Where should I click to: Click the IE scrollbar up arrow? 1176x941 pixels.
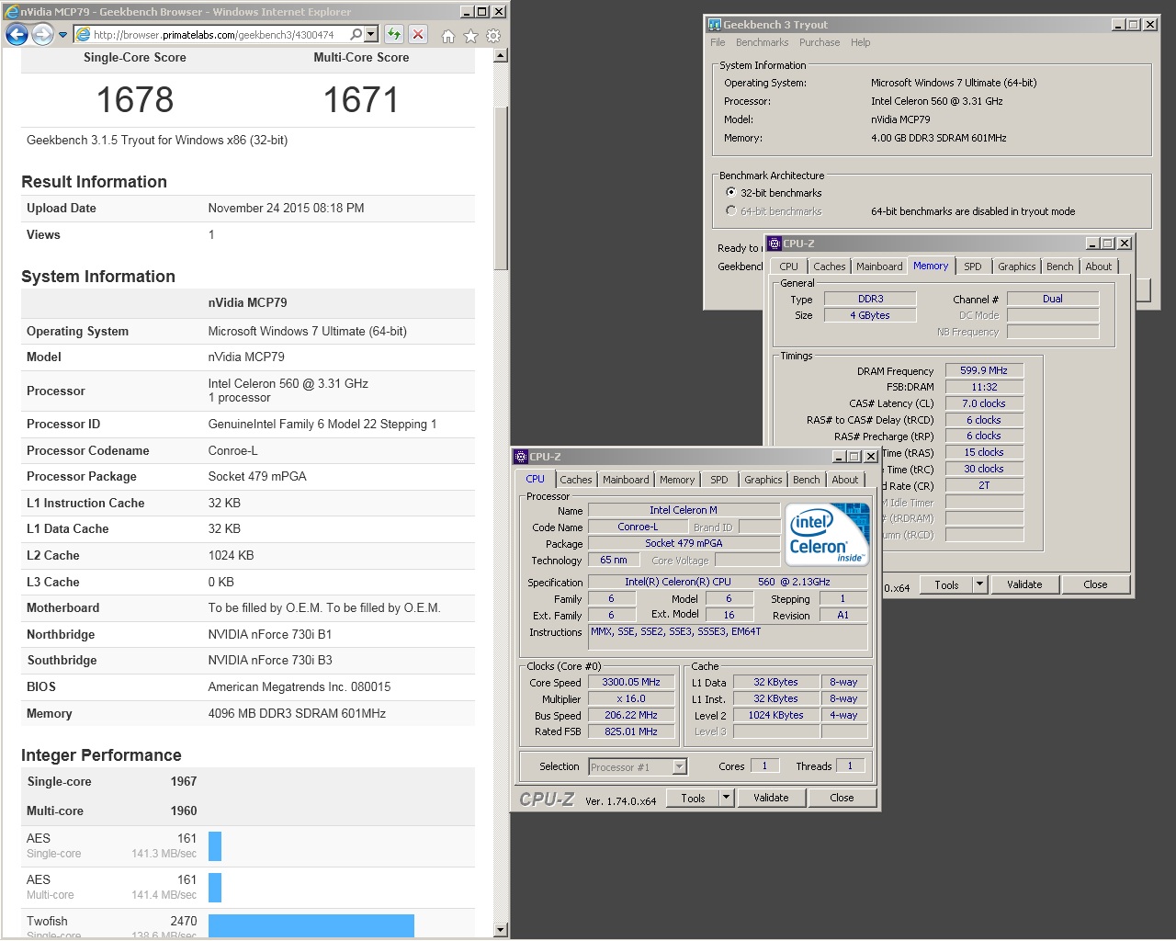[x=501, y=55]
